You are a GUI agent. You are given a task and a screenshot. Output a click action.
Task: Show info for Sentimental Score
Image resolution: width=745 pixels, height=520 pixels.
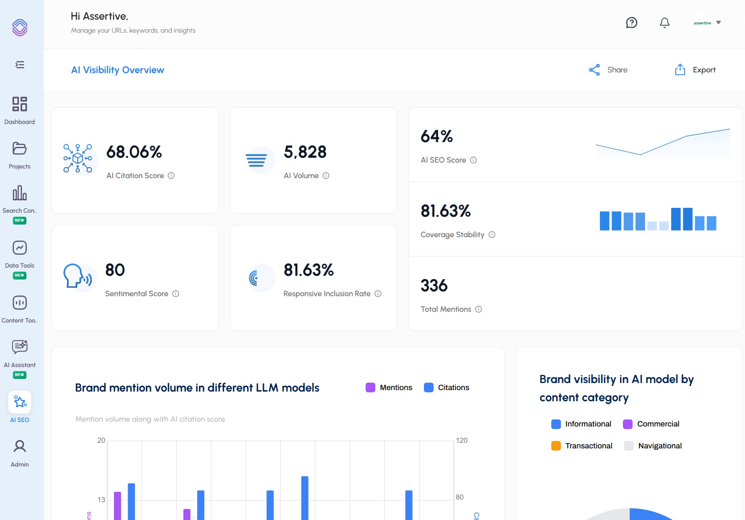point(176,294)
